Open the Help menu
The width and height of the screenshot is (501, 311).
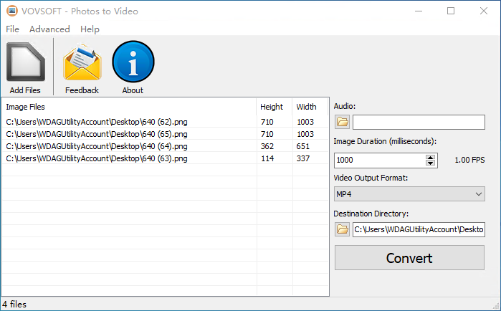[x=90, y=29]
